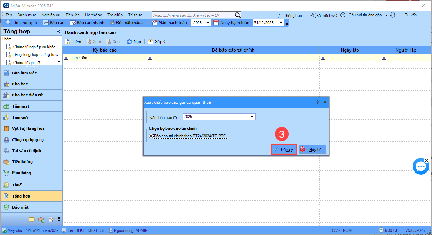The height and width of the screenshot is (235, 432).
Task: Open the Ngày hạch toán date dropdown
Action: click(x=280, y=23)
